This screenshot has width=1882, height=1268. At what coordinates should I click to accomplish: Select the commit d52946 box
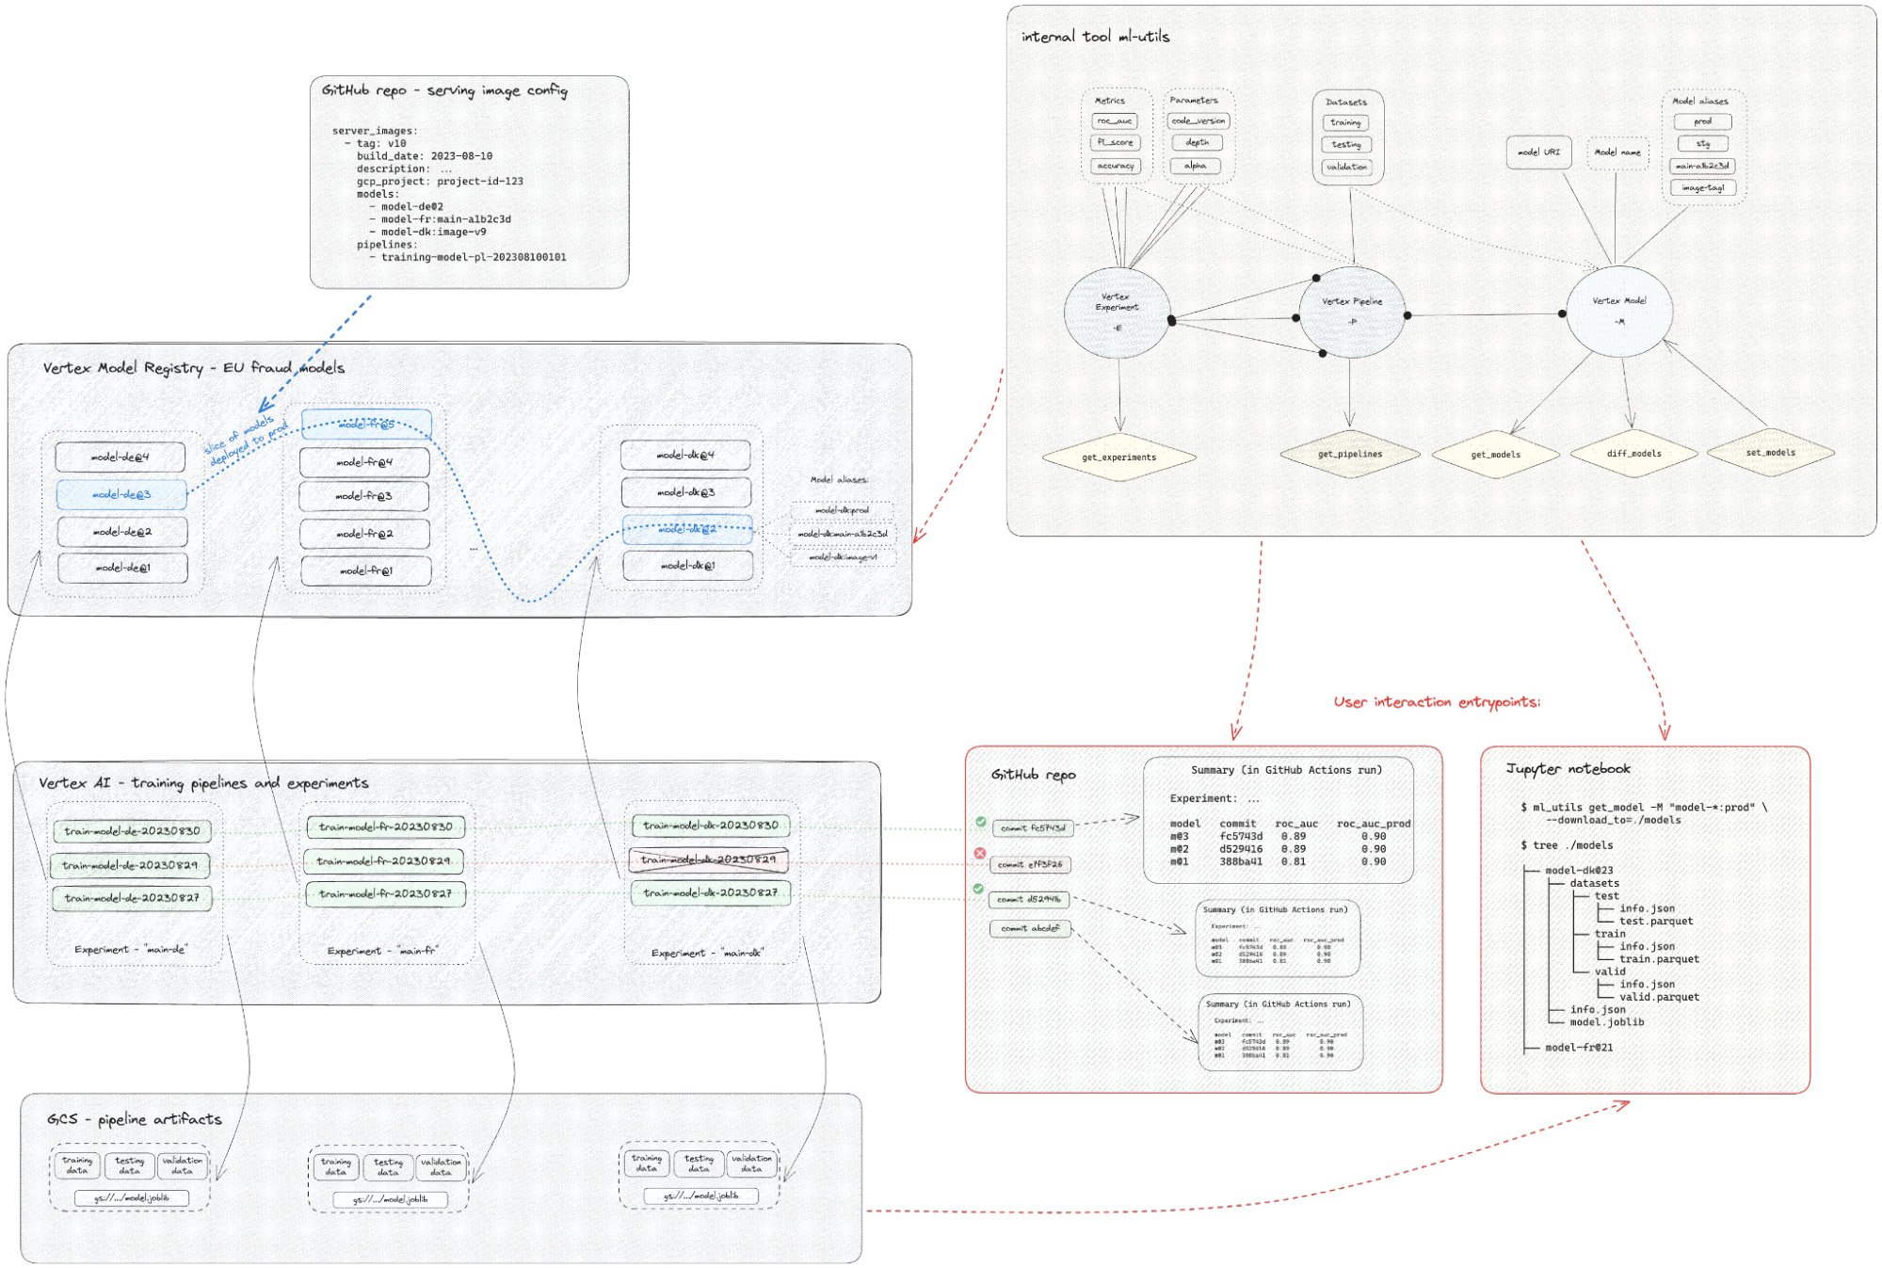[1029, 899]
